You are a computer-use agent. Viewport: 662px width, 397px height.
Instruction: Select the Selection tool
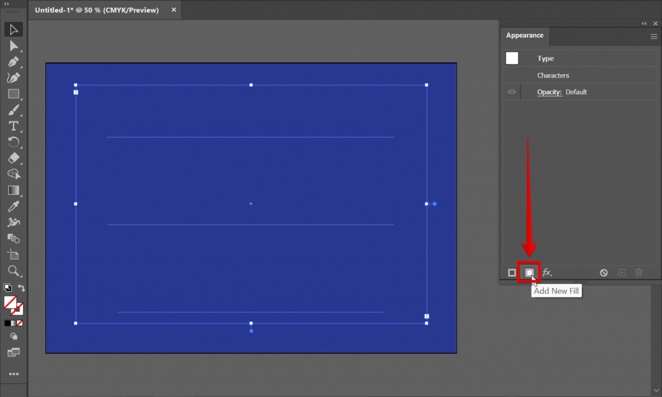point(14,28)
